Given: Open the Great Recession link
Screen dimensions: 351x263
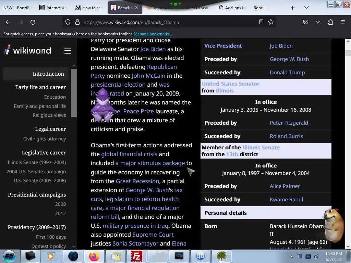Looking at the screenshot, I should pyautogui.click(x=137, y=181).
